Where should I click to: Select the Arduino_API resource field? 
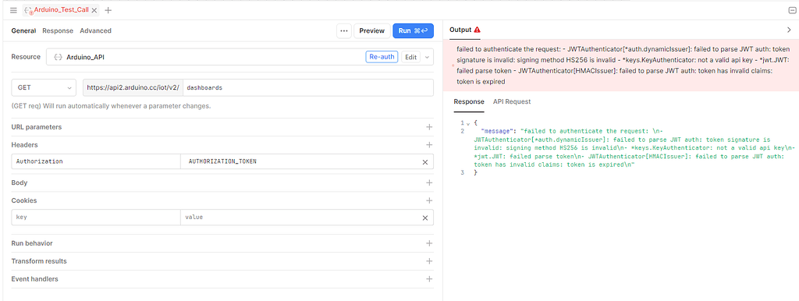pos(240,57)
